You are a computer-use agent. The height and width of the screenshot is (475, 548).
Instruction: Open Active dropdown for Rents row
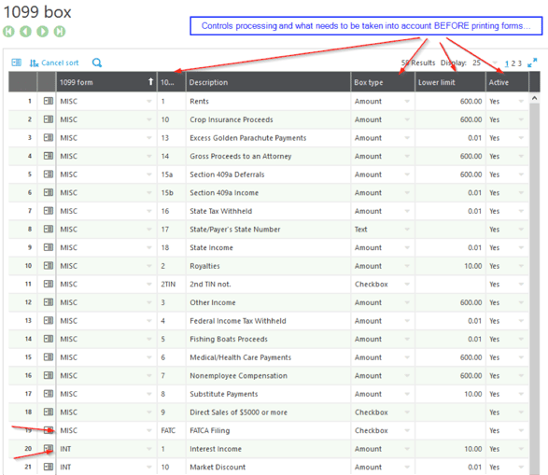coord(521,102)
